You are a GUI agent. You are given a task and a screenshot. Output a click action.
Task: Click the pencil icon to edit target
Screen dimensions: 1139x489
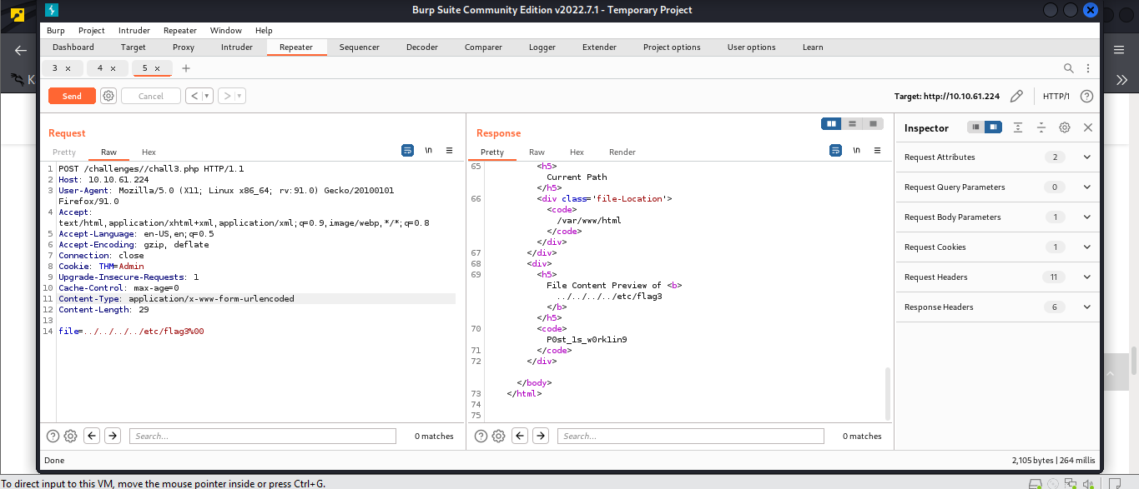pos(1016,96)
